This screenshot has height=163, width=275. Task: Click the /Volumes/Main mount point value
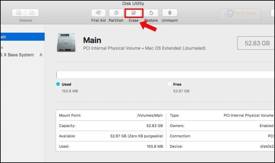(x=150, y=115)
